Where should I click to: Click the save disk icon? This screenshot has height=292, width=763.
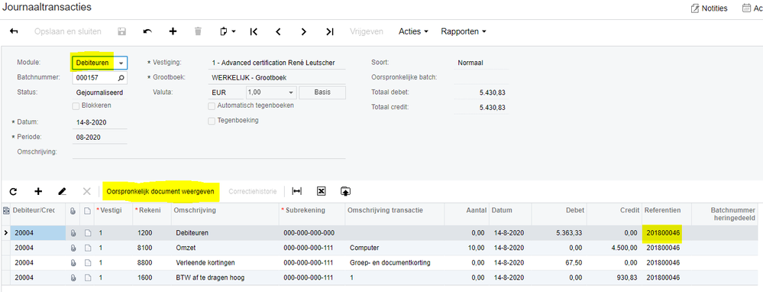coord(121,31)
